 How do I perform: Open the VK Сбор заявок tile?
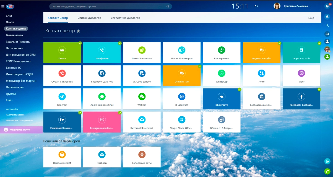click(142, 76)
